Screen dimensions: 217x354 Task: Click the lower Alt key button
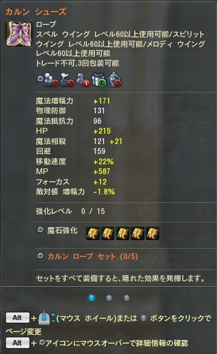[x=17, y=343]
